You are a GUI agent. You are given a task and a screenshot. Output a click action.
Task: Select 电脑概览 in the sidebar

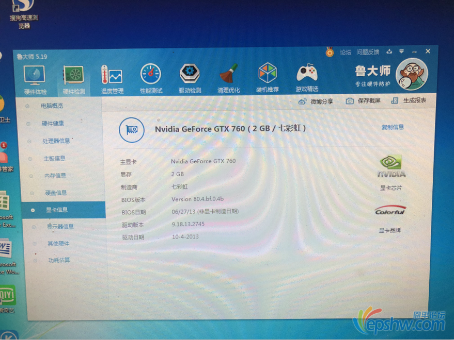coord(52,106)
